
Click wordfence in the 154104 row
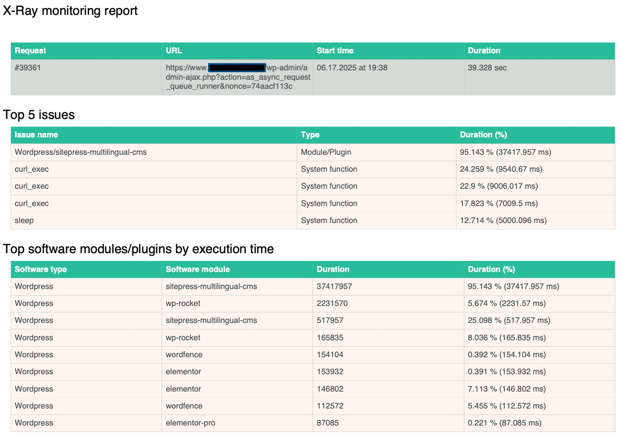[184, 355]
